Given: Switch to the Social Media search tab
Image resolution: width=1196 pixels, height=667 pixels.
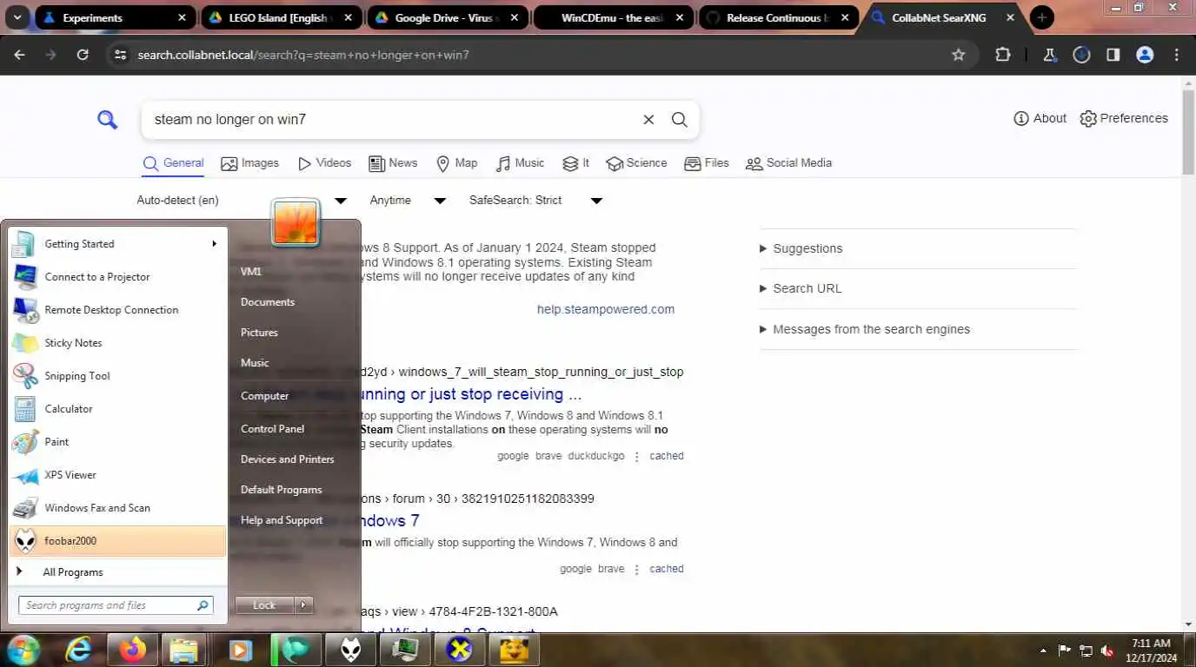Looking at the screenshot, I should pos(788,163).
